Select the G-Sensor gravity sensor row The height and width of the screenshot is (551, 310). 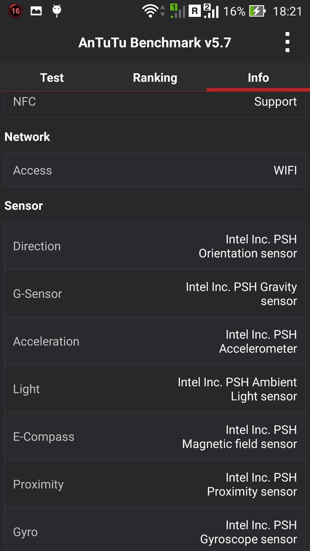tap(155, 293)
